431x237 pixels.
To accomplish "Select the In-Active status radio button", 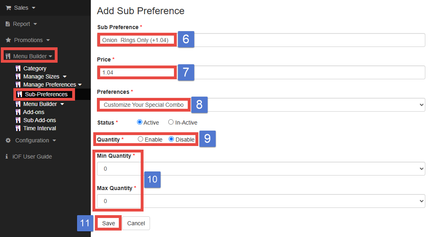I will click(x=171, y=122).
